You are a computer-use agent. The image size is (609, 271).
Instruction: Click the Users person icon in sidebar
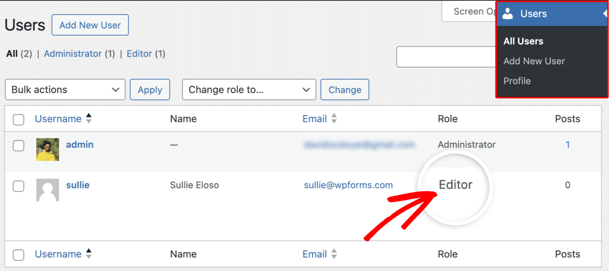[508, 14]
